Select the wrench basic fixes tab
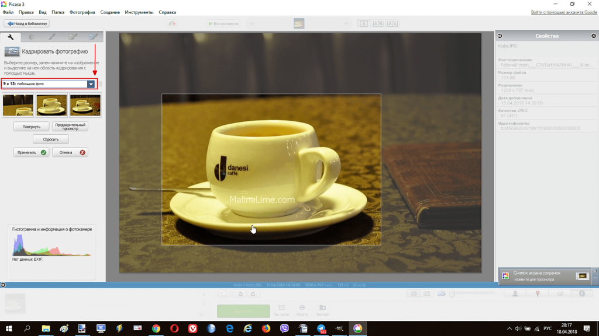The width and height of the screenshot is (599, 336). (x=11, y=37)
